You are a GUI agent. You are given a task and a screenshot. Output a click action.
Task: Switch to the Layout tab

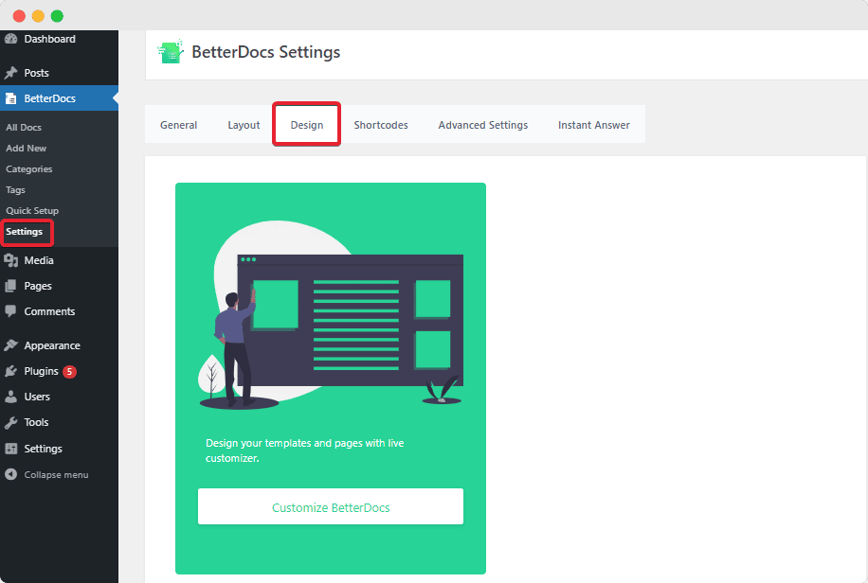pyautogui.click(x=244, y=125)
